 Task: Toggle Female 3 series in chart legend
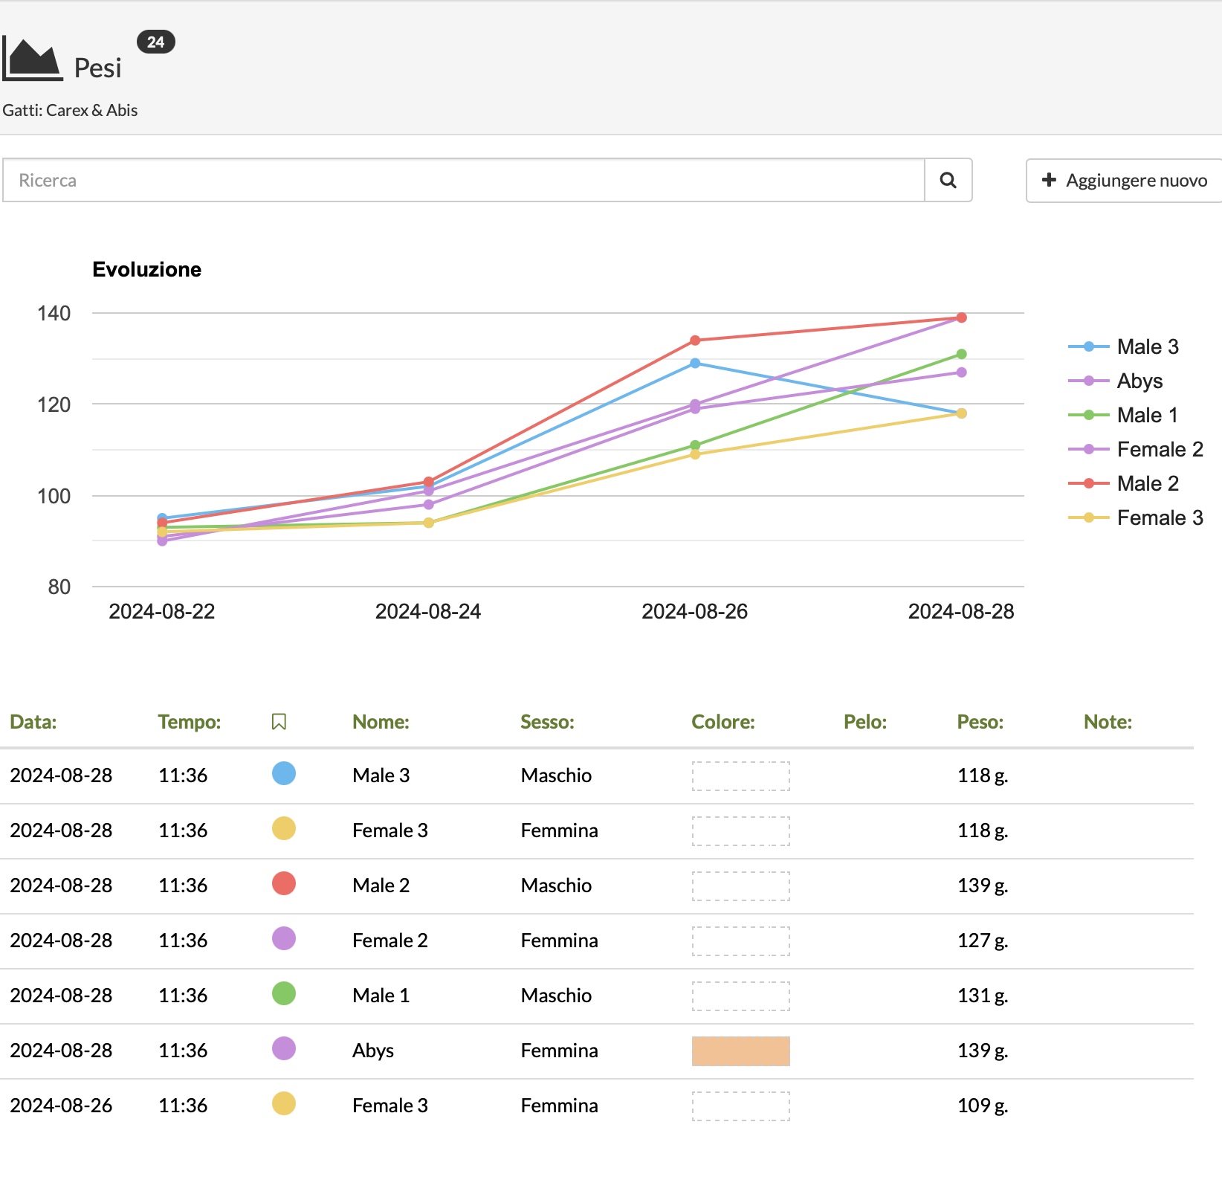[1136, 517]
